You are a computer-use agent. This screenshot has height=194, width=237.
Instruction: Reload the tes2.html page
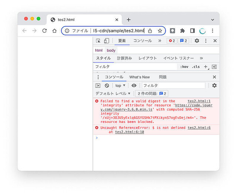pyautogui.click(x=44, y=31)
